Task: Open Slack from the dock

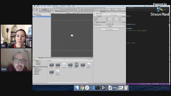Action: (x=87, y=88)
